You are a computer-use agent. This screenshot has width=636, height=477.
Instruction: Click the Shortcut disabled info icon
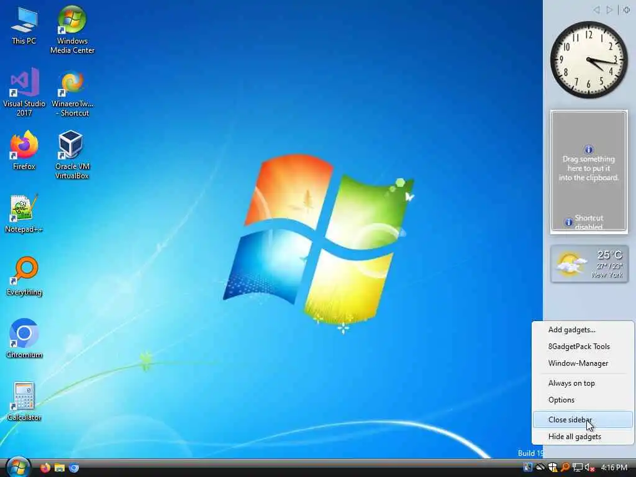[x=569, y=222]
